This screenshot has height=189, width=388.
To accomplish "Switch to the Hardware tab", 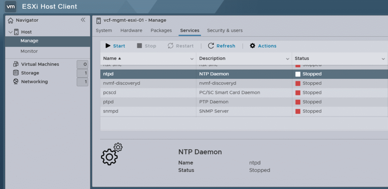I will (131, 30).
